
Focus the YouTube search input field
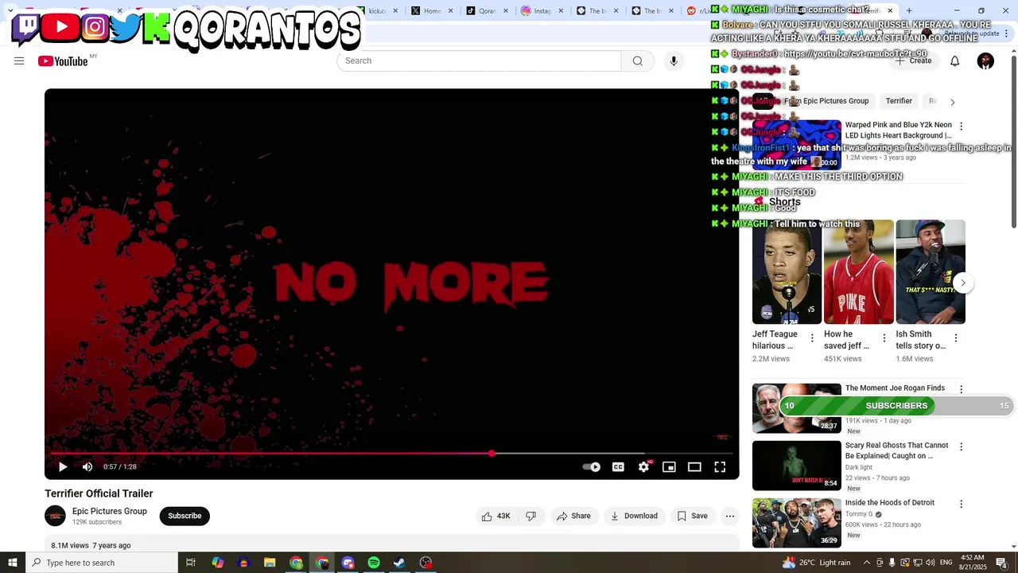coord(479,61)
